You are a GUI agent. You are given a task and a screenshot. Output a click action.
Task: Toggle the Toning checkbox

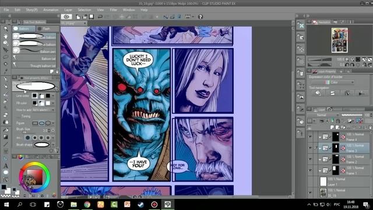tap(18, 117)
